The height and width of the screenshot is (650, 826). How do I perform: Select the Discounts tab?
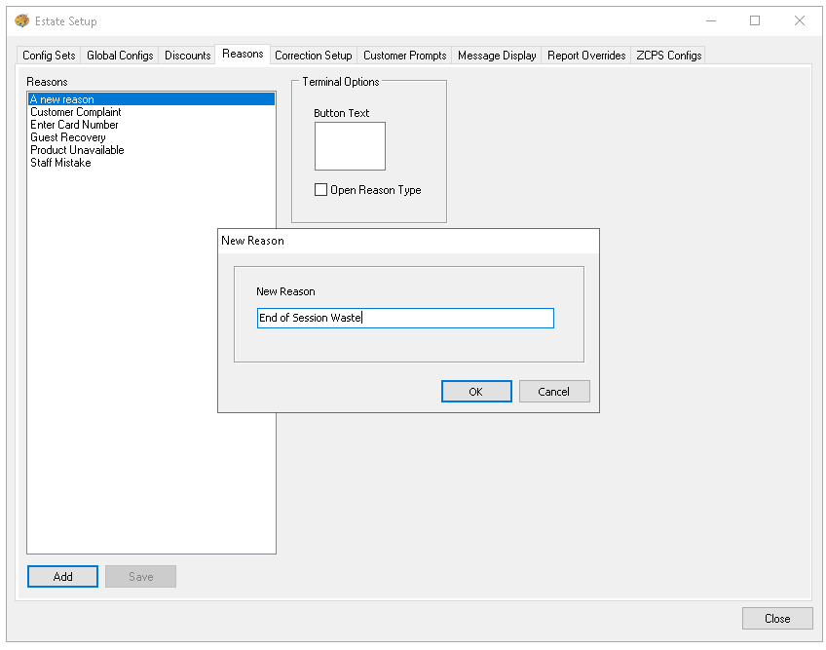[187, 56]
